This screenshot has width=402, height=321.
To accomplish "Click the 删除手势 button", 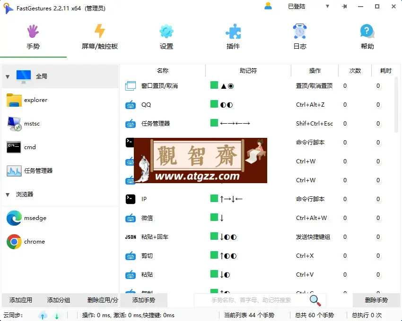I will coord(376,300).
